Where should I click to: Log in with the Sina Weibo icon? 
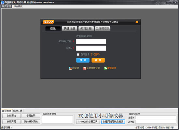85,68
